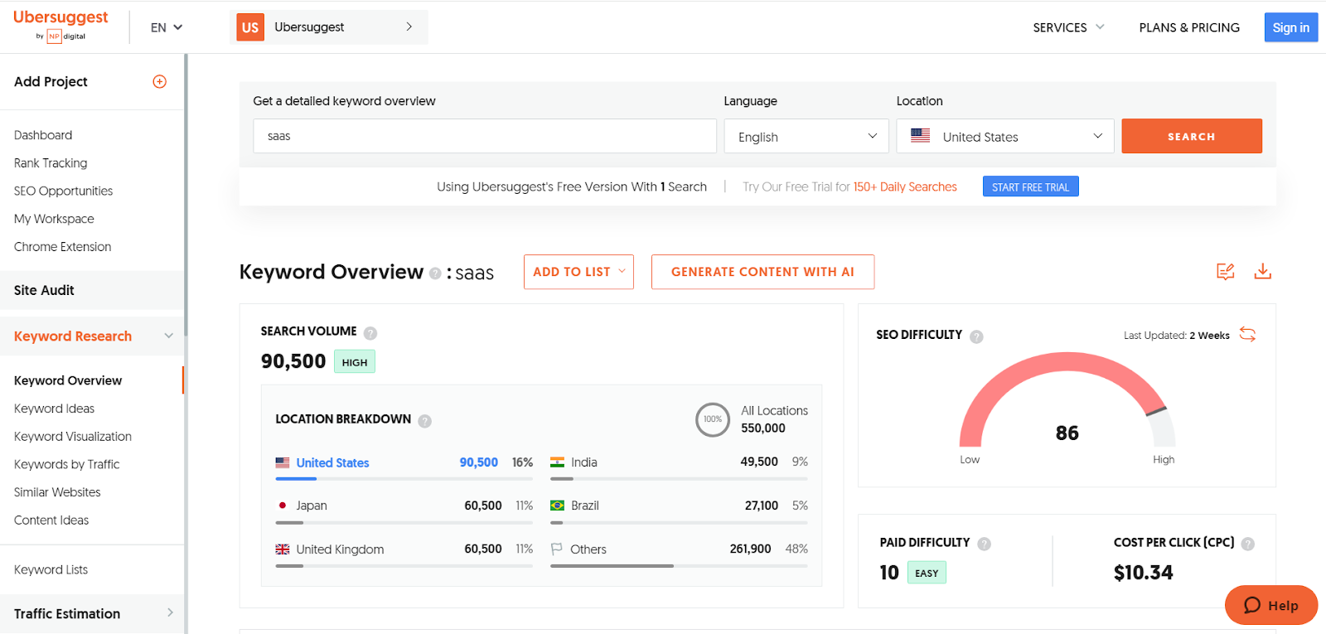Image resolution: width=1326 pixels, height=634 pixels.
Task: Click the Last Updated: 2 Weeks text
Action: pos(1176,335)
